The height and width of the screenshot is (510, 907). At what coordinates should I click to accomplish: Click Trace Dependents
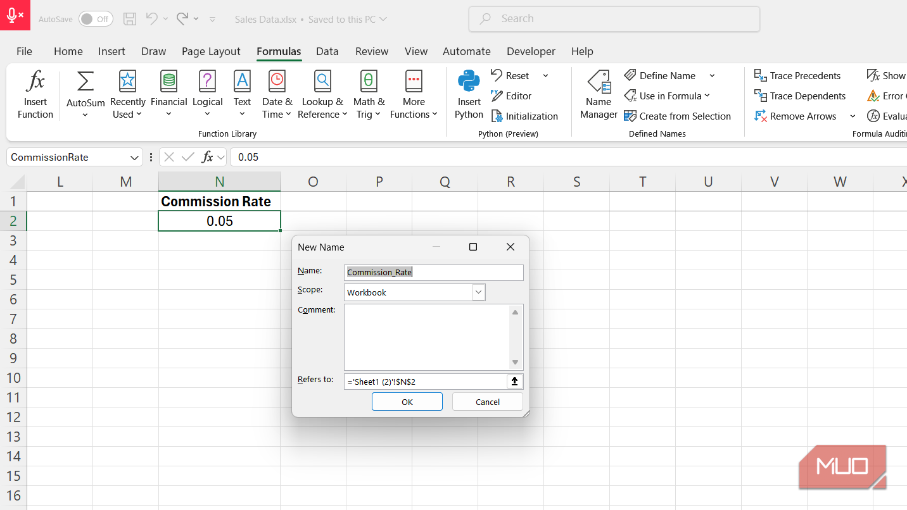pos(800,96)
